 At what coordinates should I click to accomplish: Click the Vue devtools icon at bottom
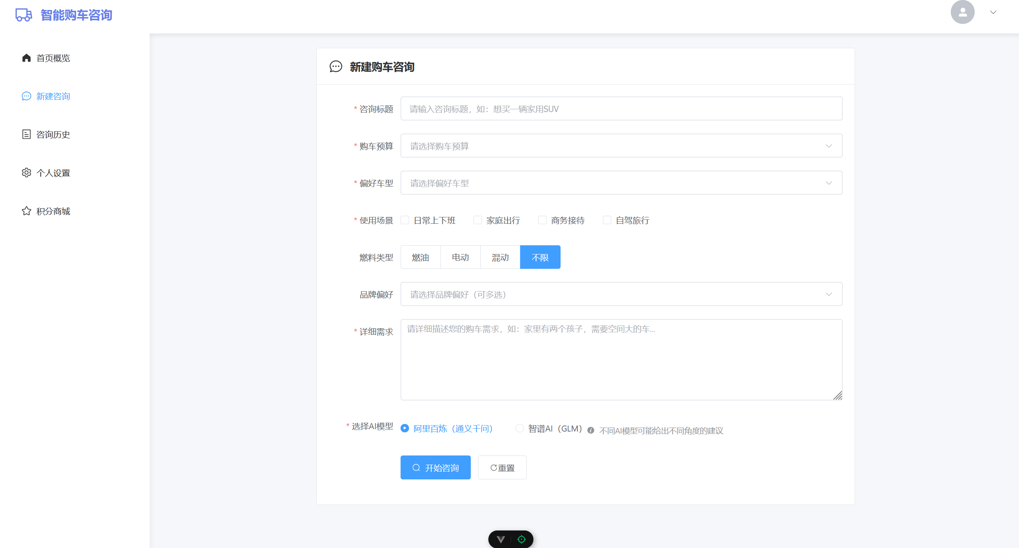(501, 539)
